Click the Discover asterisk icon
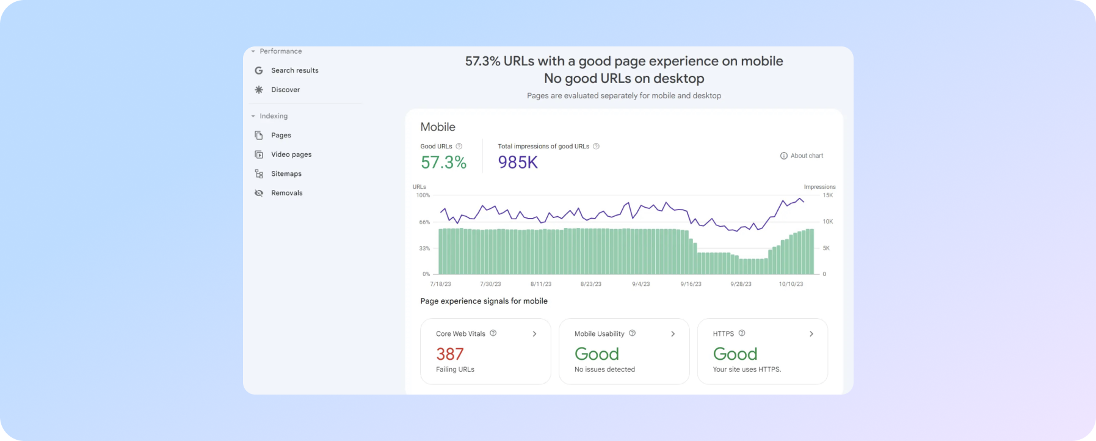 tap(259, 90)
